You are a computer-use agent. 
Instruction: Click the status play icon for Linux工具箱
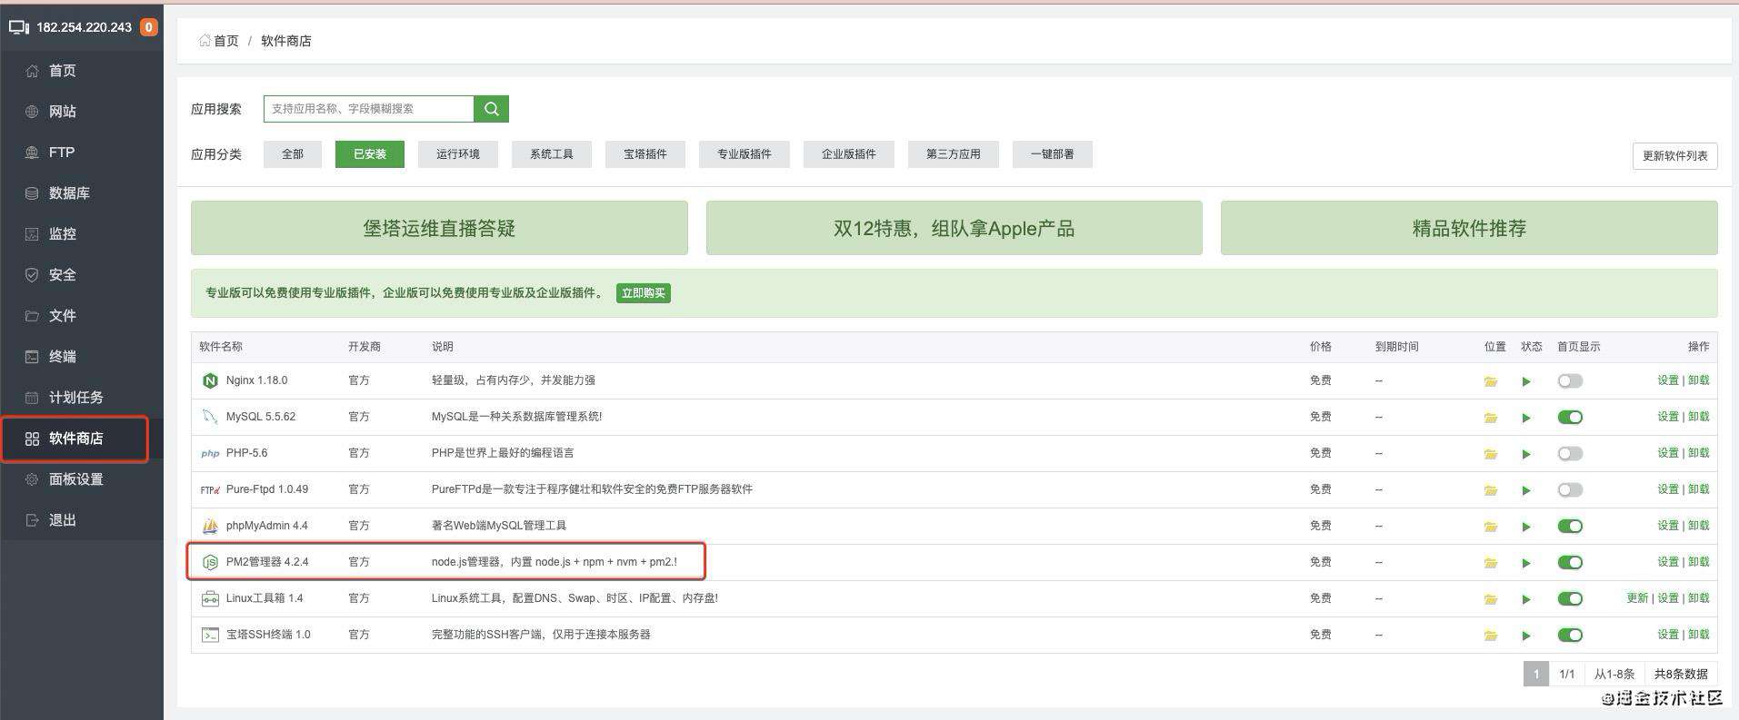click(x=1526, y=599)
